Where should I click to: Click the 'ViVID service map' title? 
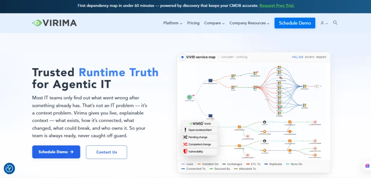tap(201, 57)
